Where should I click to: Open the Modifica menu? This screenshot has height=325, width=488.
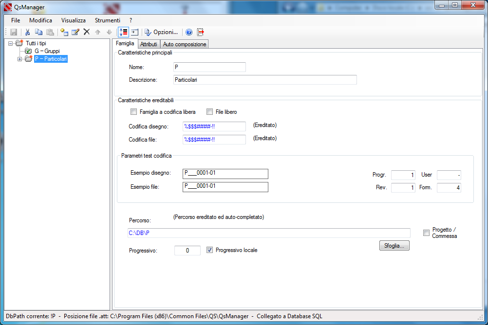point(40,20)
